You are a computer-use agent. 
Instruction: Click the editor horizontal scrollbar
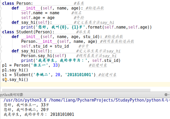pyautogui.click(x=76, y=90)
